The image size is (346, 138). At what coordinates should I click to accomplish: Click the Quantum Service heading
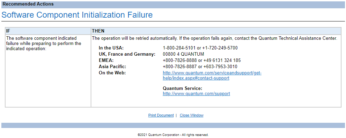(x=182, y=89)
